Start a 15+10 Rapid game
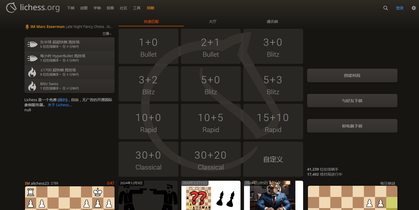The height and width of the screenshot is (210, 419). pos(273,122)
